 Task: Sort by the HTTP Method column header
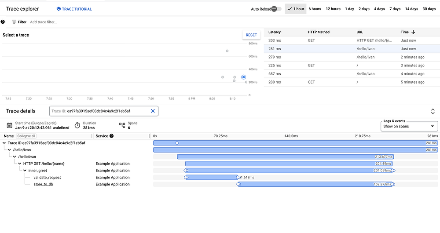pyautogui.click(x=319, y=32)
